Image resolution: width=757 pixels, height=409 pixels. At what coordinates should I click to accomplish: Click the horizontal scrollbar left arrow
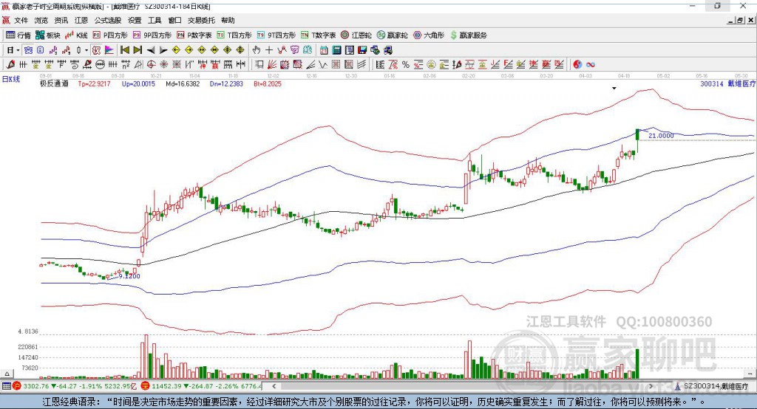(x=274, y=386)
